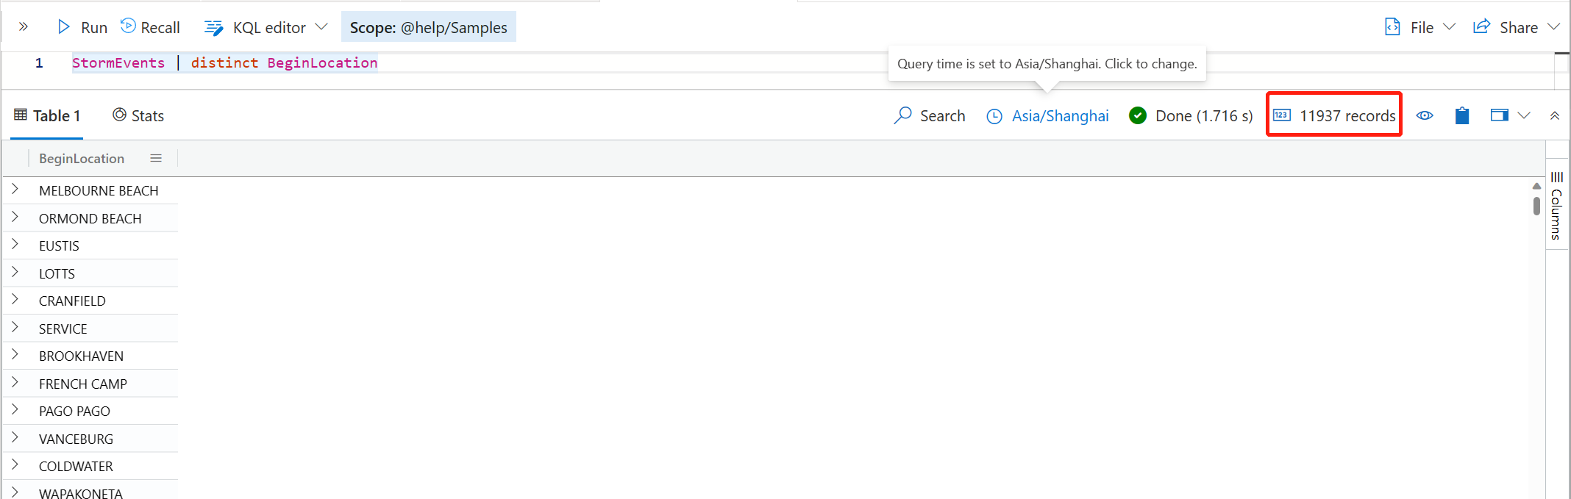Open the KQL editor dropdown
The width and height of the screenshot is (1571, 499).
(x=321, y=27)
